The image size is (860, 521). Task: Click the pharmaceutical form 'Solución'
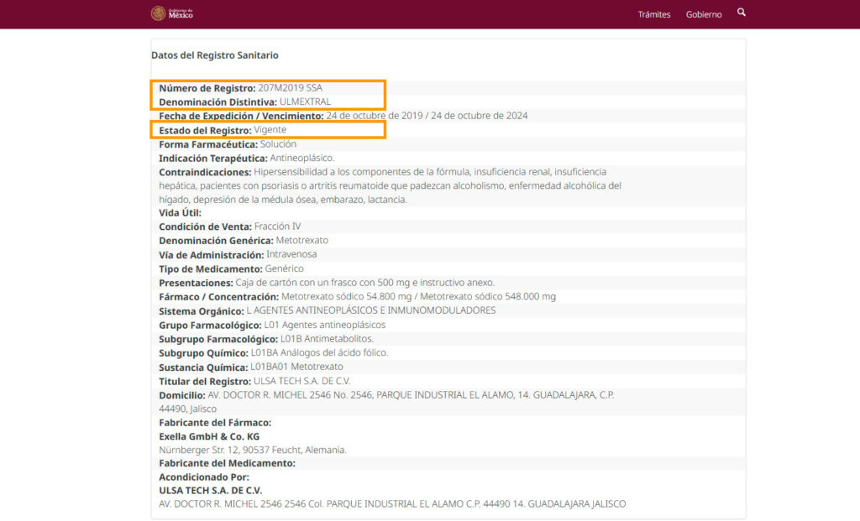pos(278,144)
